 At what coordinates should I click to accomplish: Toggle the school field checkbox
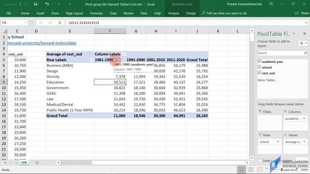(260, 67)
